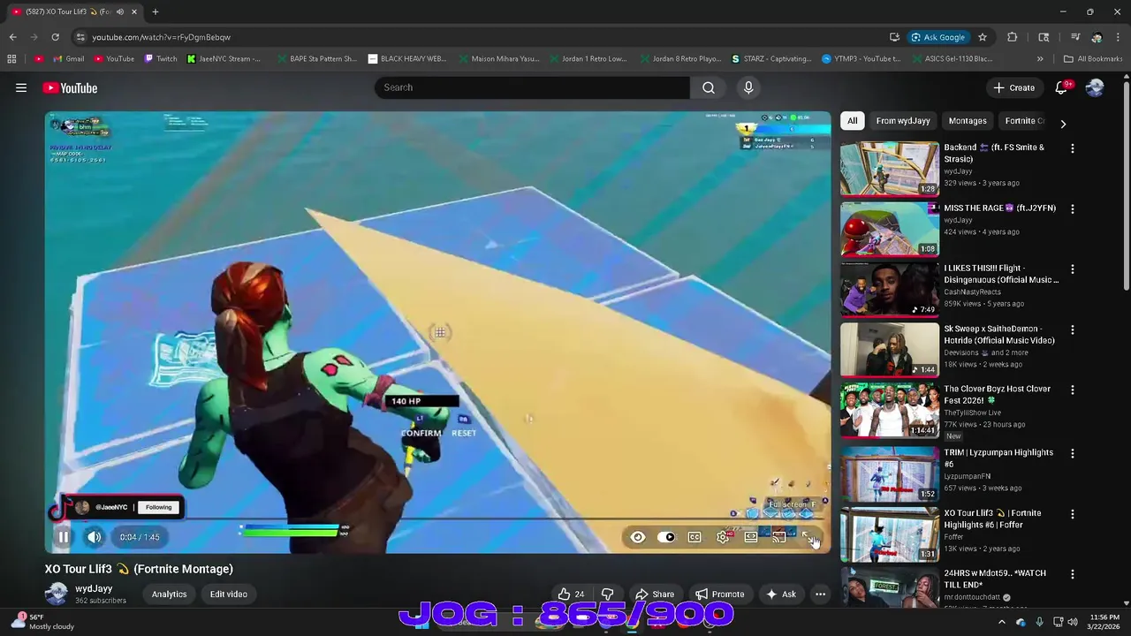
Task: Click the search magnifier button
Action: pos(709,87)
